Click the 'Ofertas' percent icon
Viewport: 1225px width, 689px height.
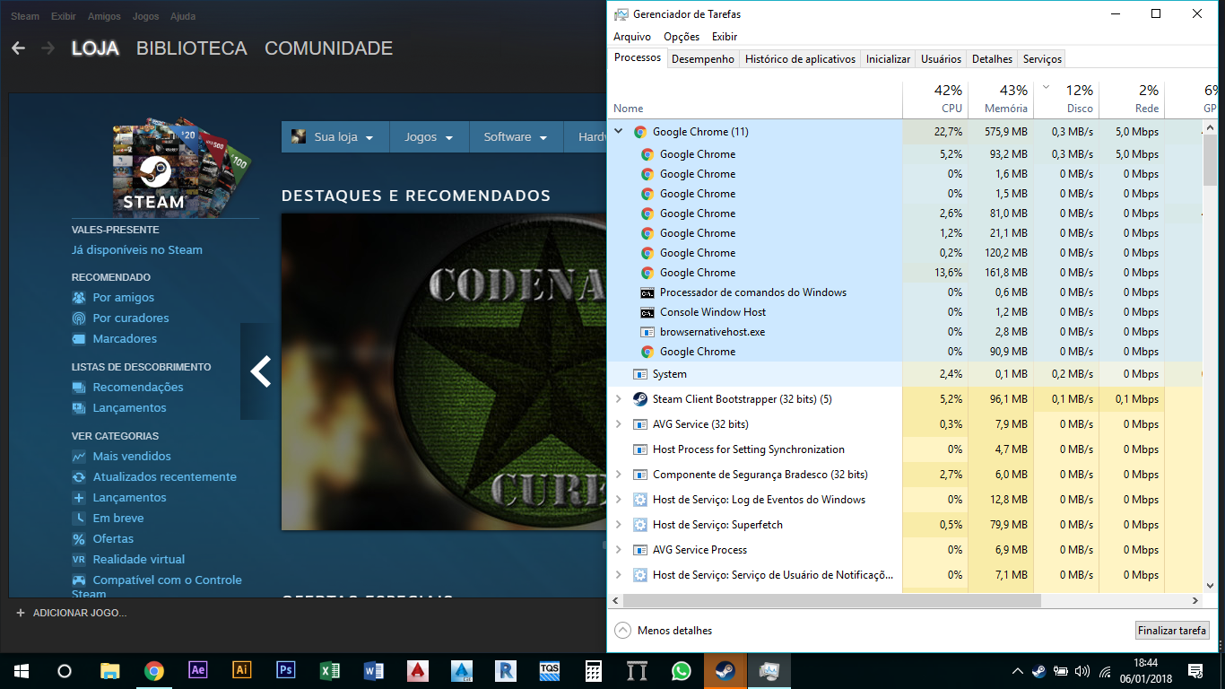[79, 539]
